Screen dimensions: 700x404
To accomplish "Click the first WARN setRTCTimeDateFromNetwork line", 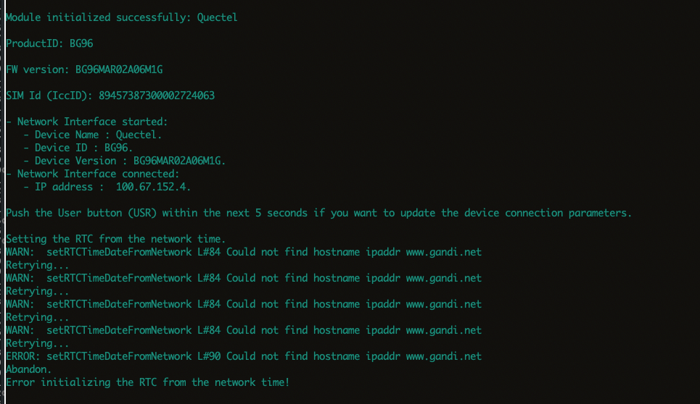I will (244, 252).
